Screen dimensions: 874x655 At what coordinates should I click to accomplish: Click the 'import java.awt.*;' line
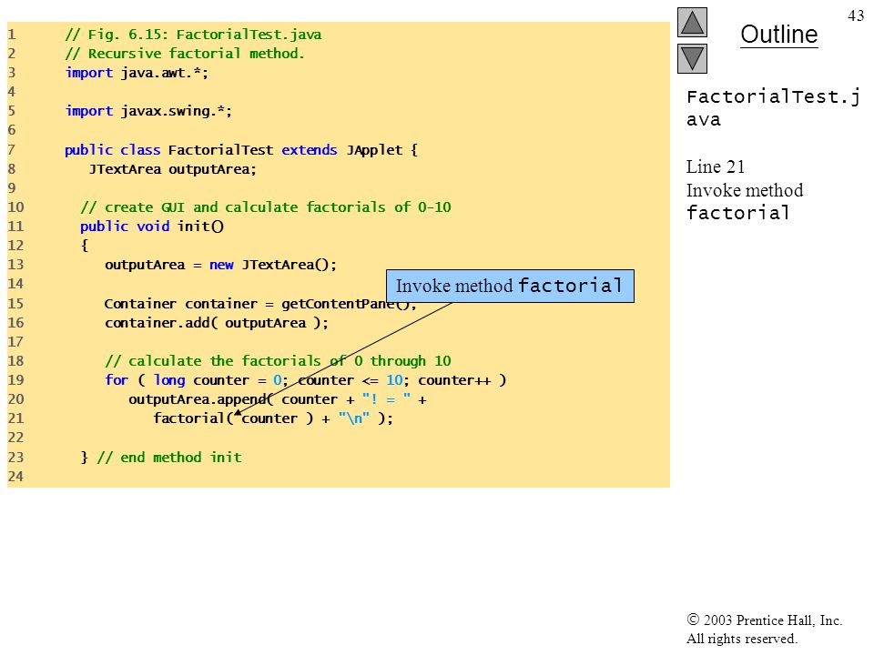pos(137,73)
